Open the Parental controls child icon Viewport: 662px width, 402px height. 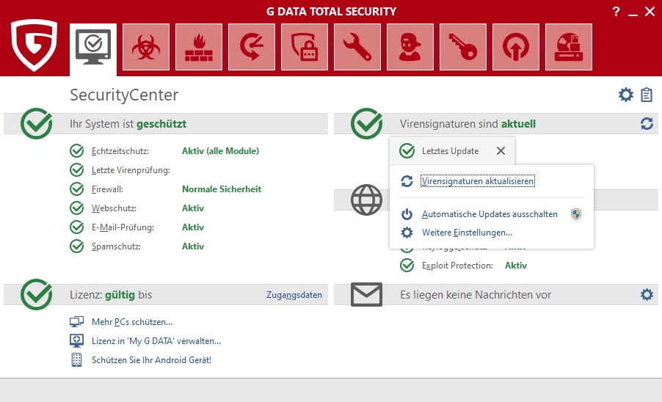tap(410, 47)
